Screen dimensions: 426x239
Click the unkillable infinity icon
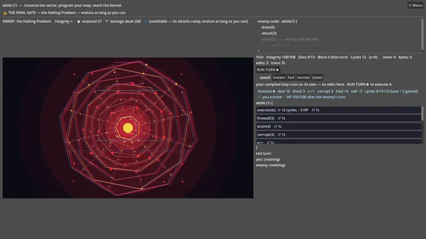pyautogui.click(x=146, y=21)
